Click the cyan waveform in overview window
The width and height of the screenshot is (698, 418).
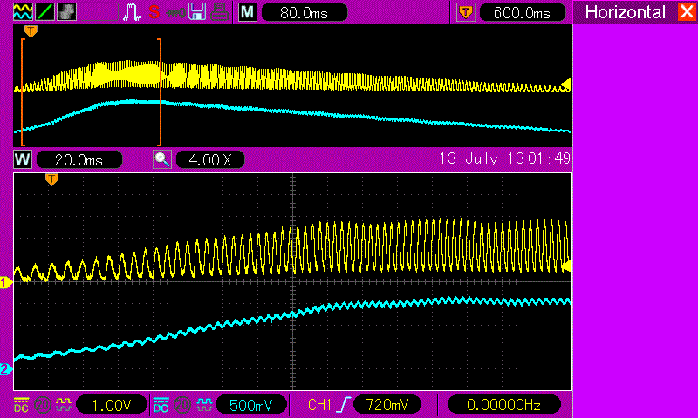pyautogui.click(x=294, y=117)
